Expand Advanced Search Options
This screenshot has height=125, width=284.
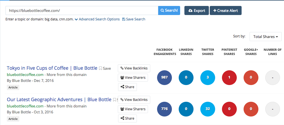(97, 19)
